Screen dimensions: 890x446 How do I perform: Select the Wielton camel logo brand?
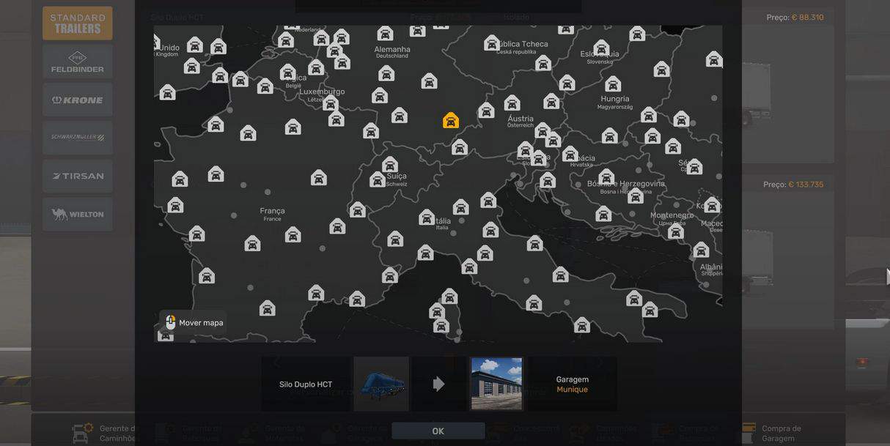78,214
